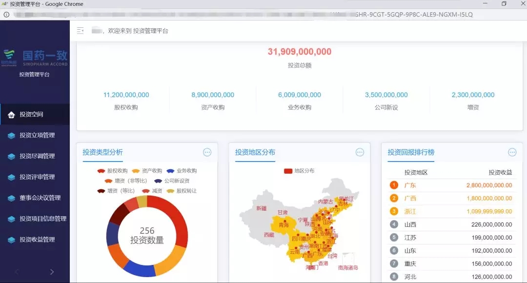Toggle 地区分布 legend on the map
The height and width of the screenshot is (283, 527).
[x=299, y=171]
